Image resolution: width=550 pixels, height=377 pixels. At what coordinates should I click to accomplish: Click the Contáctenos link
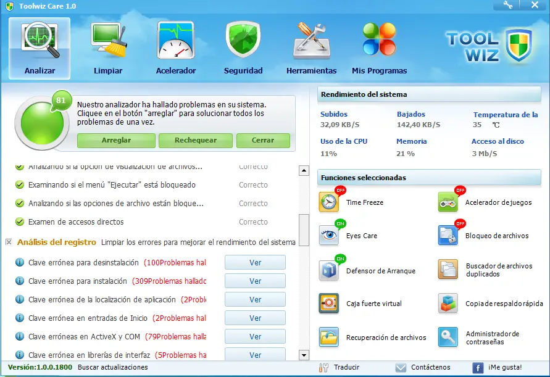431,367
